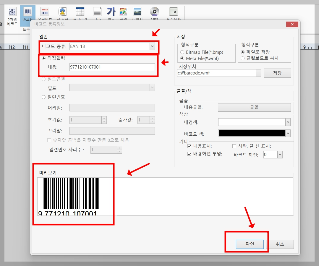Open the 바코드 종류 EAN 13 dropdown
319x266 pixels.
tap(152, 46)
